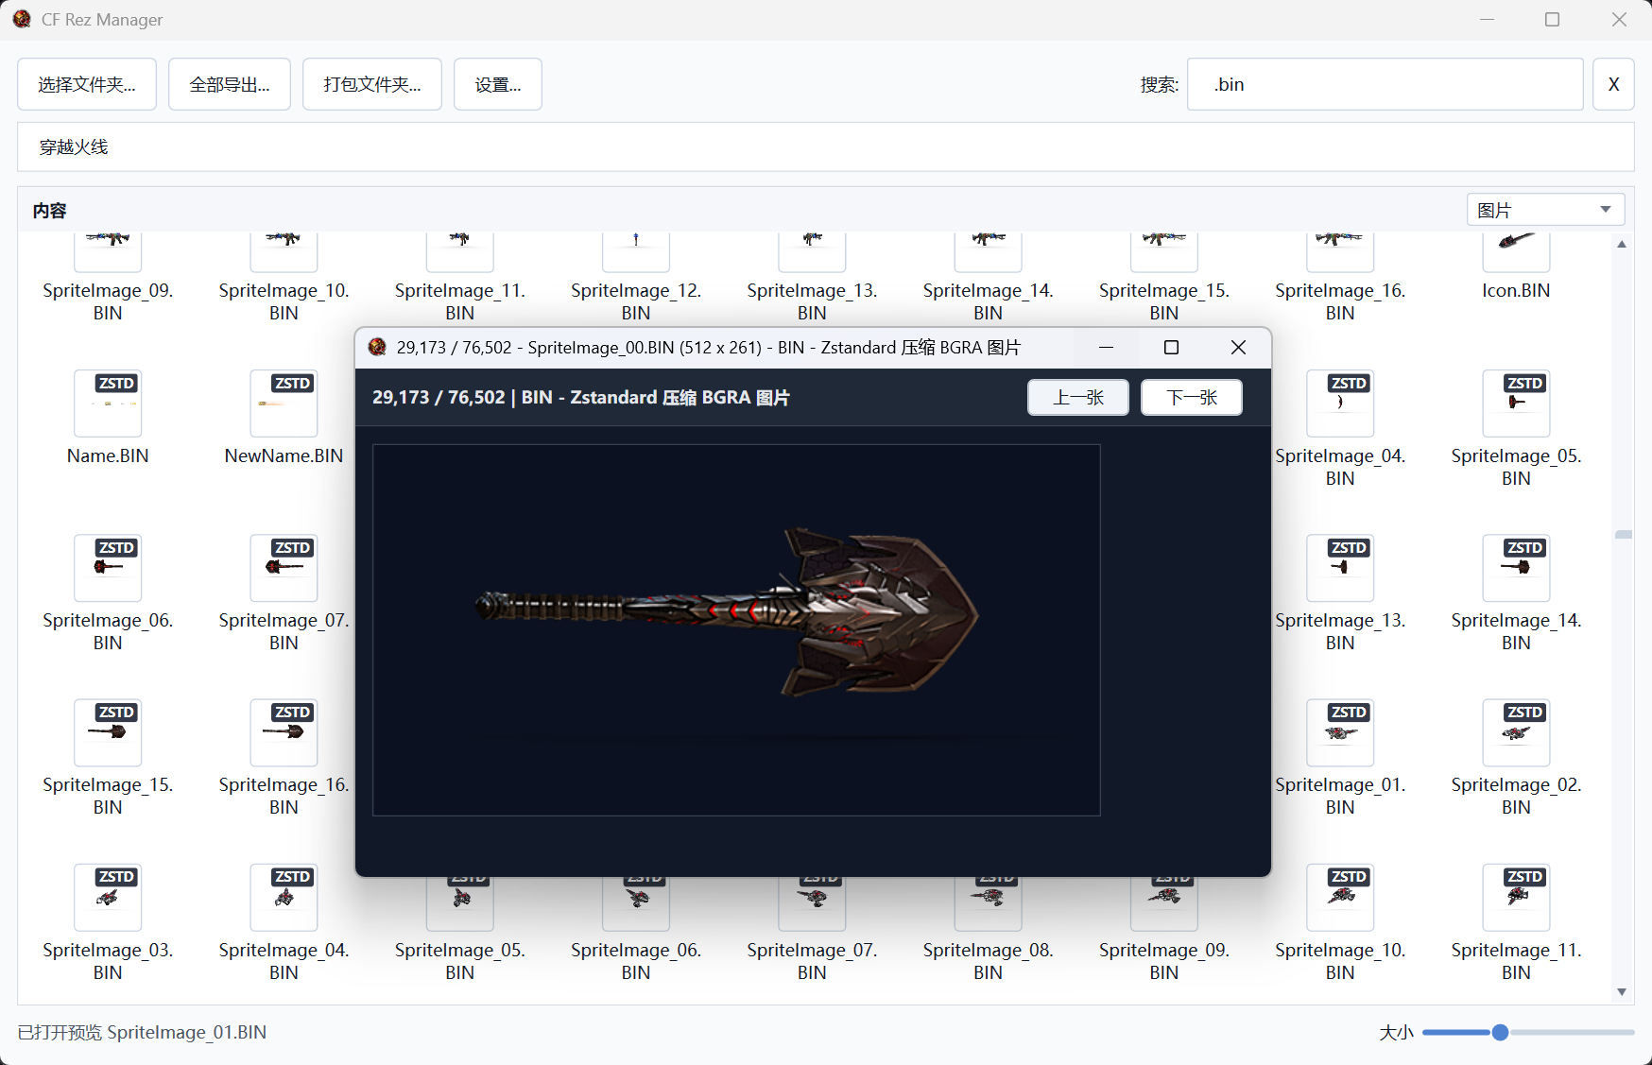Close the CF Rez Manager main window
The height and width of the screenshot is (1065, 1652).
point(1619,19)
